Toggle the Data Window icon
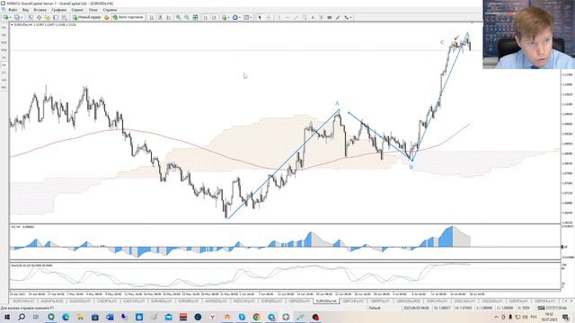575x323 pixels. (x=39, y=17)
